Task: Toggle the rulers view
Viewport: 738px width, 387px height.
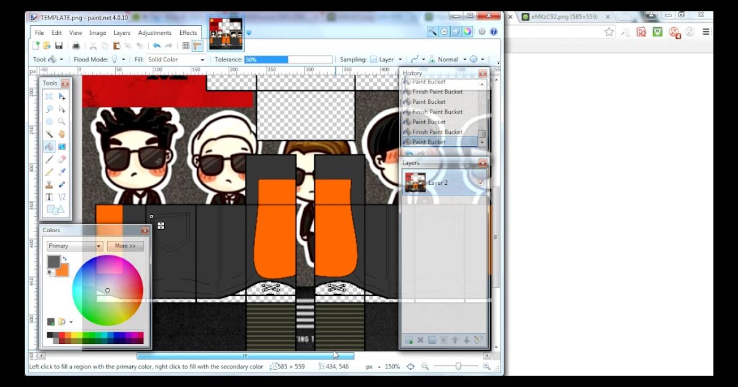Action: [197, 45]
